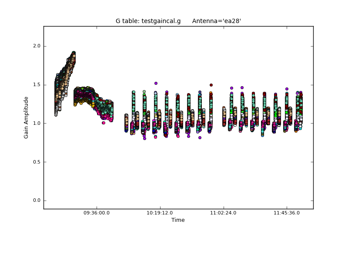Screen dimensions: 348x261
Task: Click the topmost points of the rising cluster near 1.9
Action: tap(74, 53)
